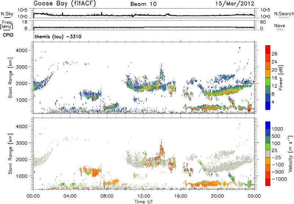The image size is (294, 204).
Task: Click the "12:00" time tick label
Action: (x=144, y=196)
